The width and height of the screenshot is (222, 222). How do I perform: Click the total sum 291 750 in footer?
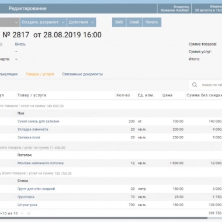(x=215, y=213)
